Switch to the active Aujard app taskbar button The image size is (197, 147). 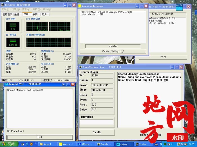tap(124, 144)
